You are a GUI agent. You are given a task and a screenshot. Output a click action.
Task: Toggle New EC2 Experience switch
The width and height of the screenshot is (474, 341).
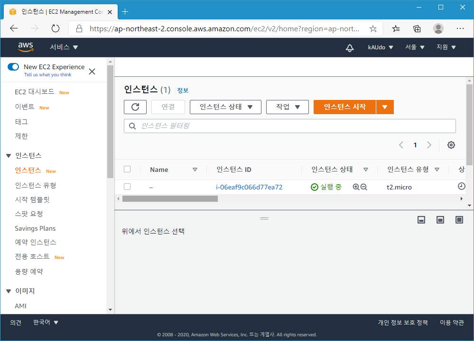point(13,67)
